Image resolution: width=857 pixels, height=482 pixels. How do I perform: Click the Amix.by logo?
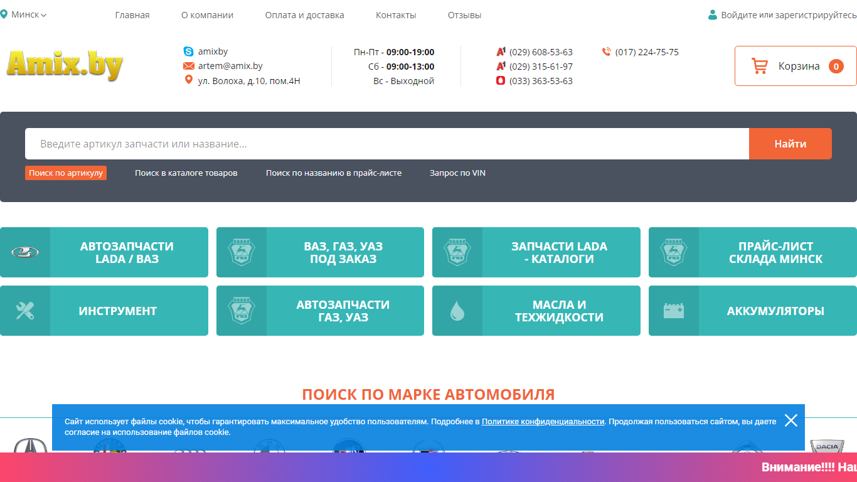point(65,65)
